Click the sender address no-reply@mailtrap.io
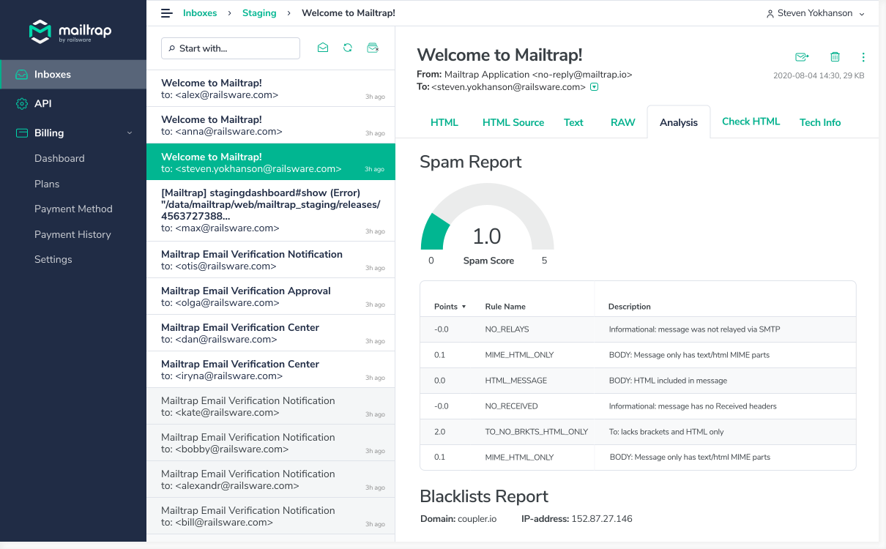This screenshot has width=886, height=549. click(582, 74)
